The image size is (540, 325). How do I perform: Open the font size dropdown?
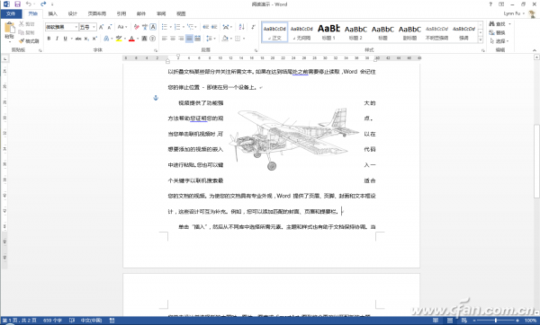pos(94,27)
